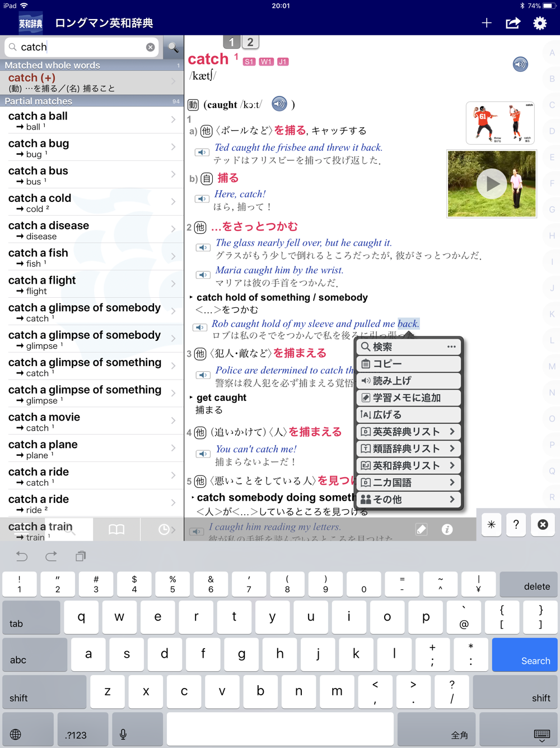560x748 pixels.
Task: Play audio for Here, catch! example
Action: (202, 198)
